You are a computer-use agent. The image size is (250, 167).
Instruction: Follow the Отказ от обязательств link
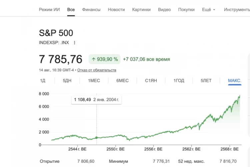click(x=97, y=70)
